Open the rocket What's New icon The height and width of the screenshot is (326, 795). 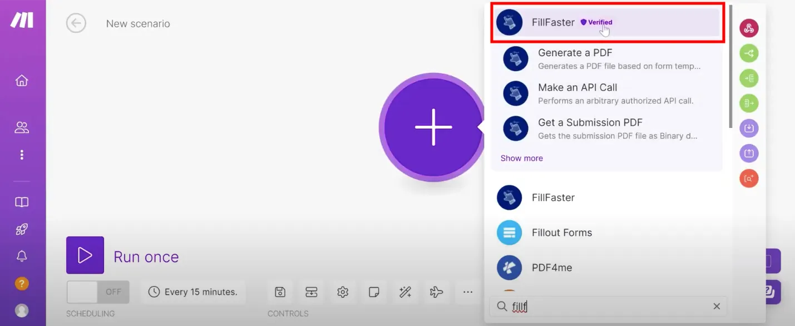tap(22, 229)
